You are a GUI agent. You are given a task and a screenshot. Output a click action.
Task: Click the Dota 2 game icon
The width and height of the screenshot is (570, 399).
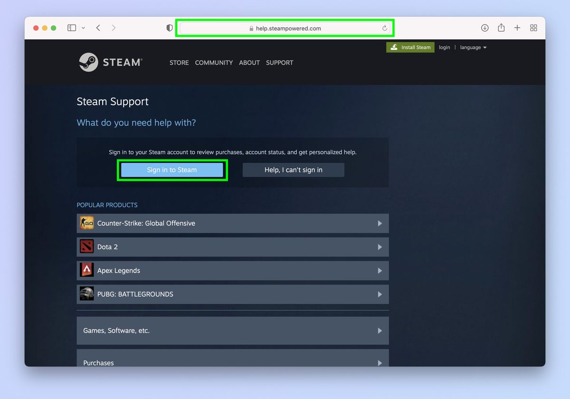point(86,247)
